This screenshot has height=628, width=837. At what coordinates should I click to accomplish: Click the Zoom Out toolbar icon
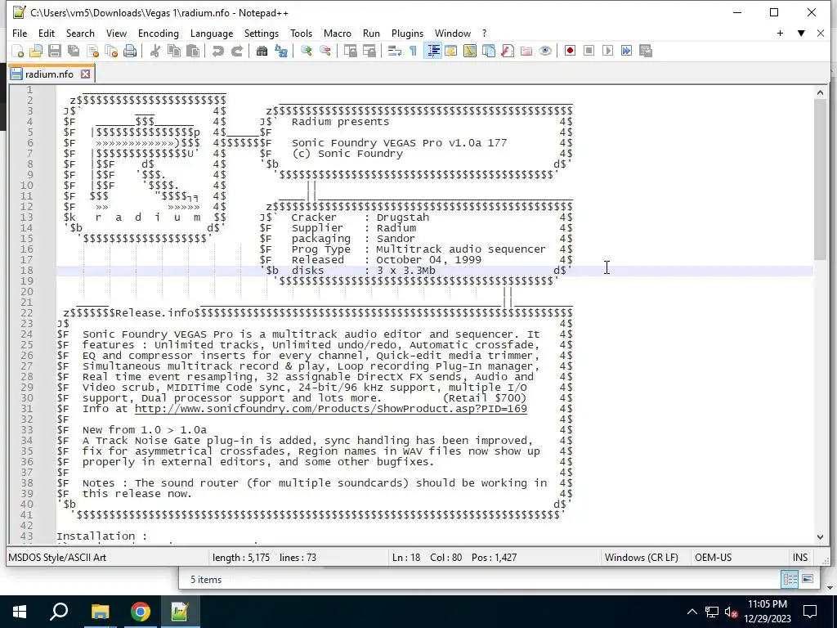click(325, 51)
